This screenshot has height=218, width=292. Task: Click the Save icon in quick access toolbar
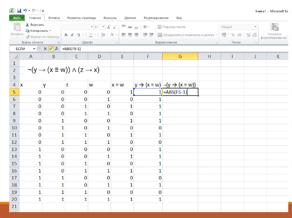(19, 11)
